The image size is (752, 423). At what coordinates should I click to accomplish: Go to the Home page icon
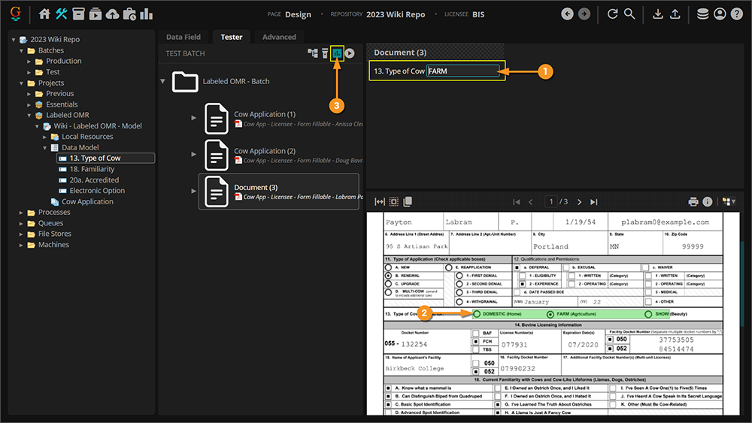(44, 14)
